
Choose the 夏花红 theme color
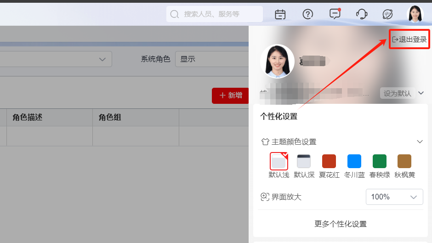tap(329, 161)
